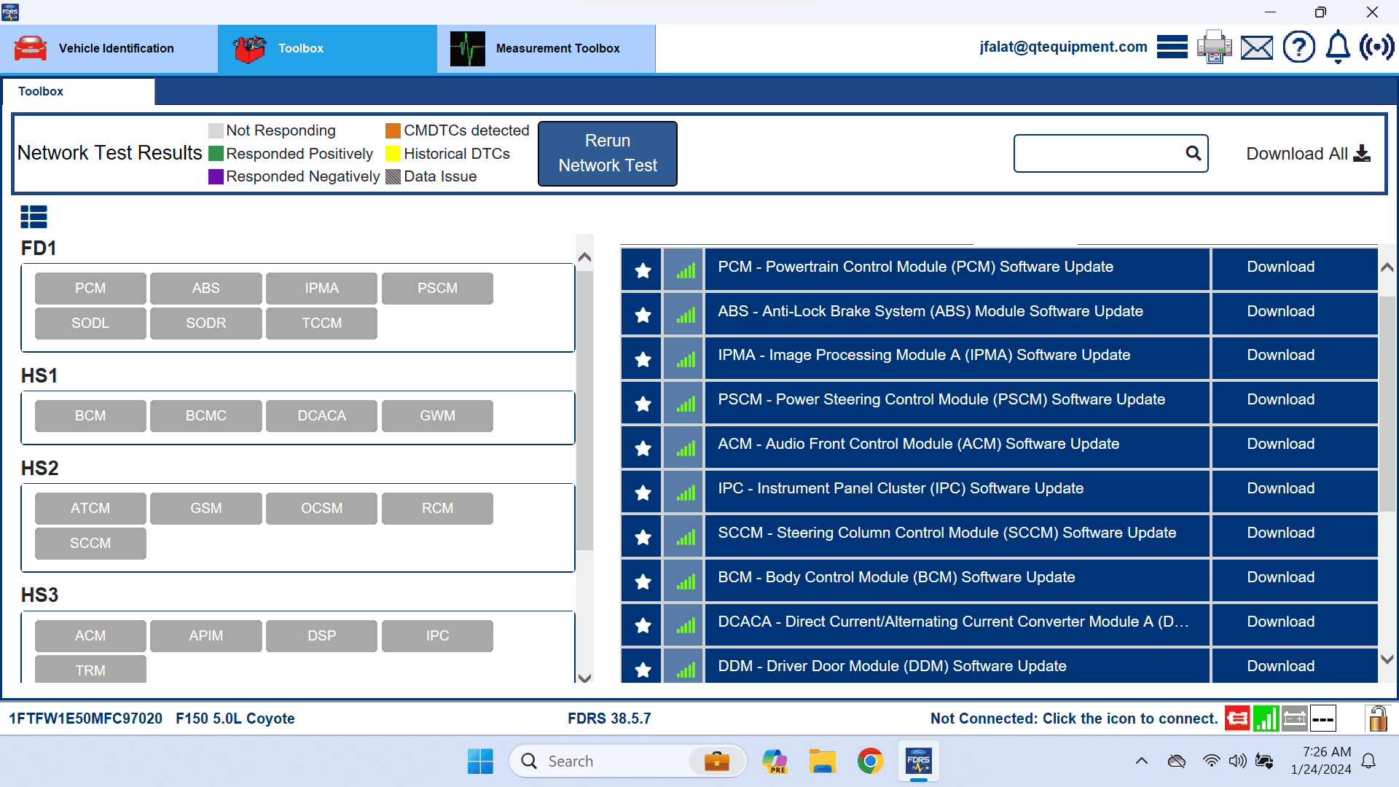This screenshot has height=787, width=1399.
Task: Click Download All
Action: point(1306,153)
